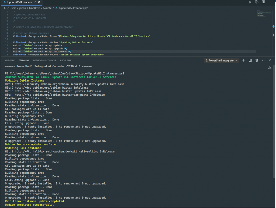Click terminal line 'Hit:4 http://ftp.debian.org' buster-backports
276x208 pixels.
pyautogui.click(x=55, y=95)
